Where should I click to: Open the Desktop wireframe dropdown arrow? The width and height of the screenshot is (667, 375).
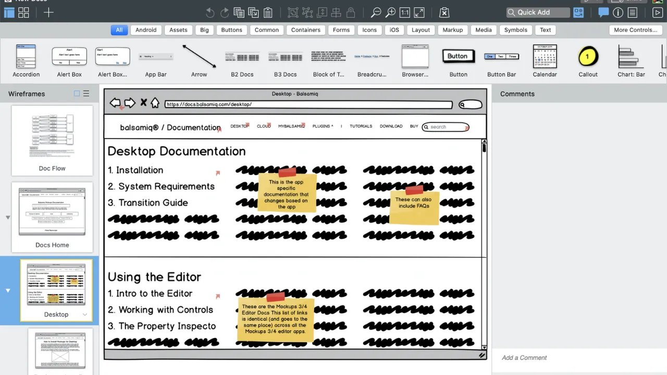(x=85, y=315)
